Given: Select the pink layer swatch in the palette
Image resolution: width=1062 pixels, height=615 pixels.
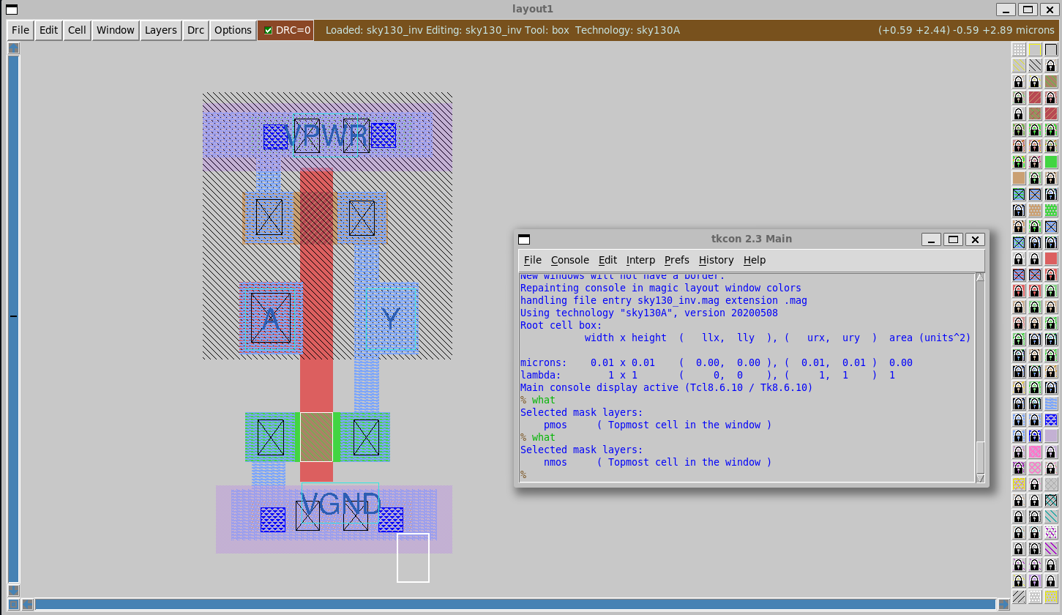Looking at the screenshot, I should tap(1034, 452).
